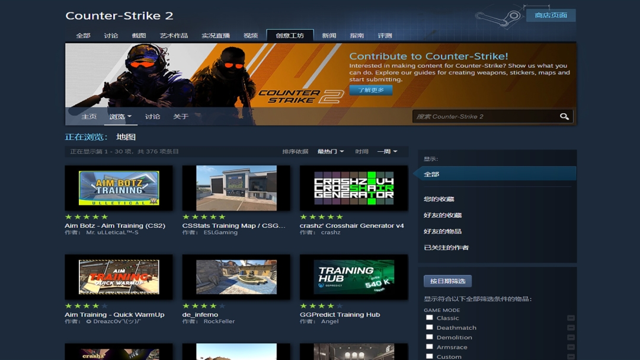Click the search magnifier icon
This screenshot has height=360, width=640.
[564, 116]
